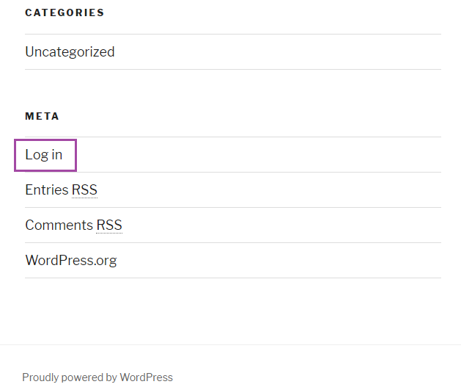The image size is (461, 387).
Task: Select the word Entries in the Meta list
Action: [x=47, y=190]
